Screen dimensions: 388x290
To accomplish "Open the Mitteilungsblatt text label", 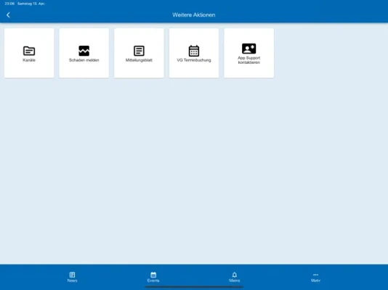I will 139,60.
